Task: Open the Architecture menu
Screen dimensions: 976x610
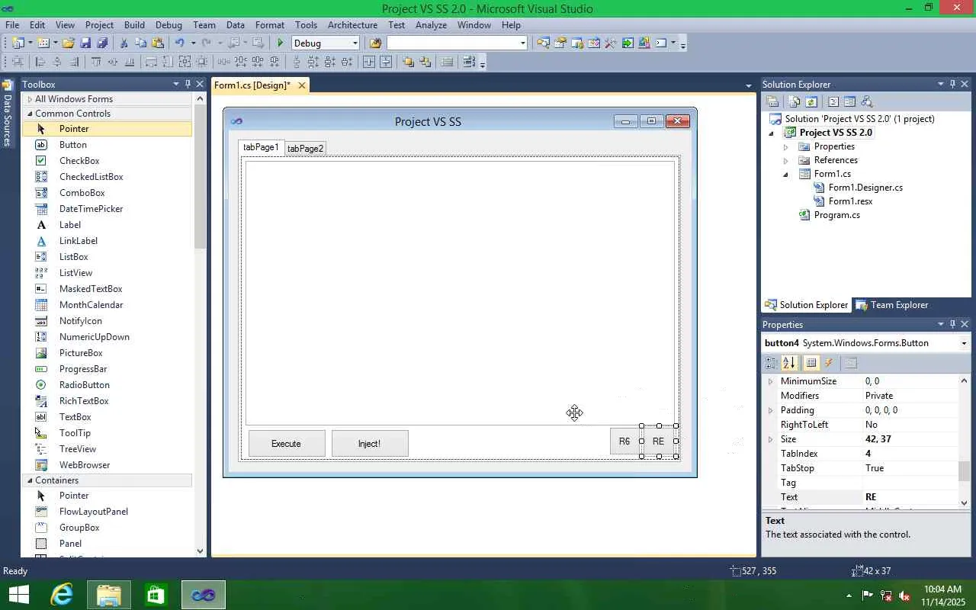Action: pyautogui.click(x=352, y=25)
